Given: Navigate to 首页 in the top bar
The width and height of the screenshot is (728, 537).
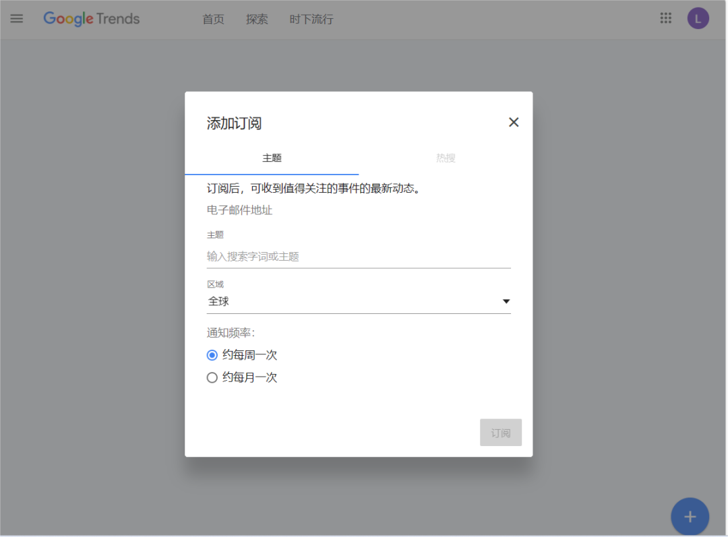Looking at the screenshot, I should point(213,19).
